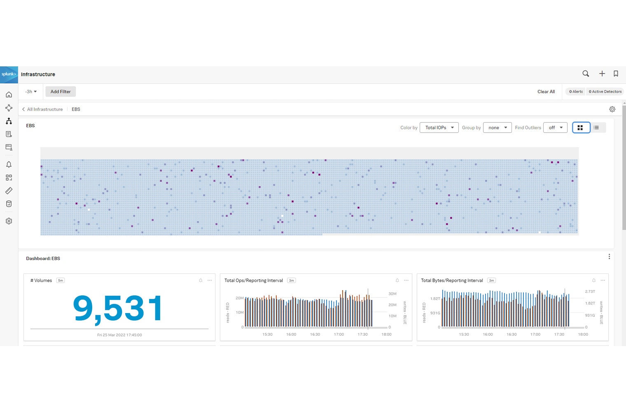Go back to All Infrastructure
Screen dimensions: 626x412
42,109
